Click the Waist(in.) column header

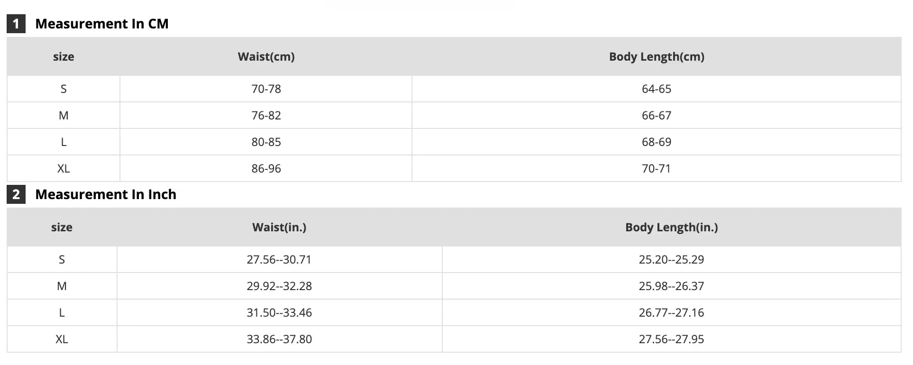pos(279,228)
